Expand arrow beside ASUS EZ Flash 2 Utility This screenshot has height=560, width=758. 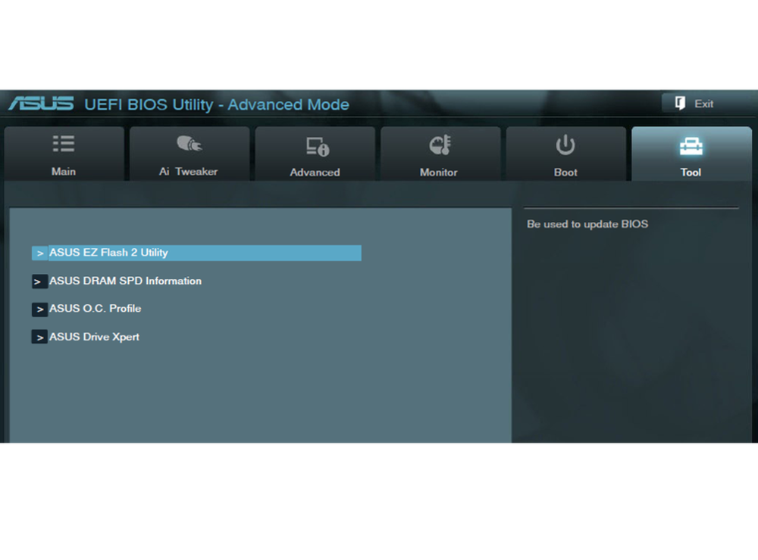(39, 253)
